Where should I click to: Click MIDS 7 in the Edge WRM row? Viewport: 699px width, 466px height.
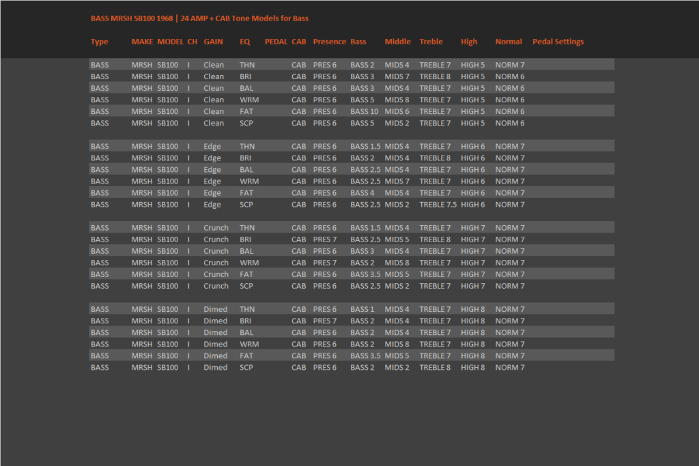tap(397, 181)
